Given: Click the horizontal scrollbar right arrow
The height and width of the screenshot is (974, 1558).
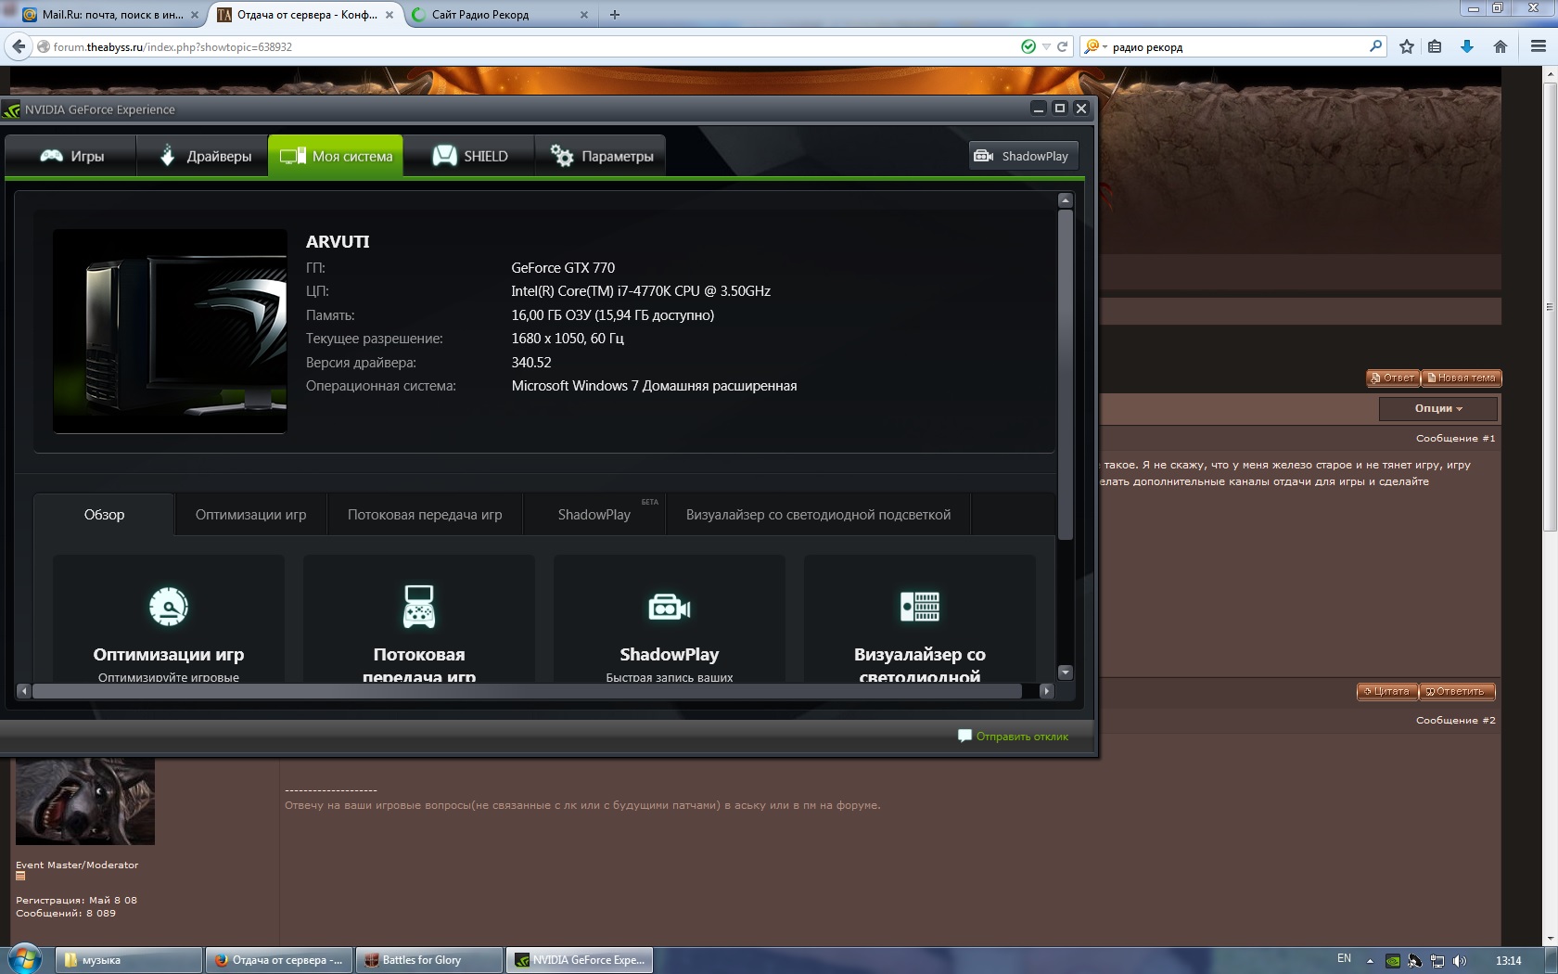Looking at the screenshot, I should coord(1047,691).
